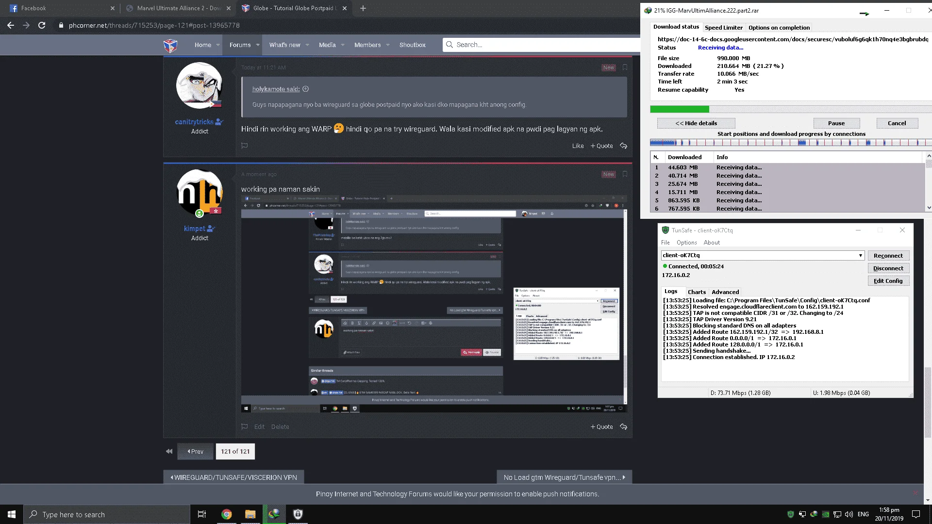
Task: Reload the page using the refresh icon
Action: 42,25
